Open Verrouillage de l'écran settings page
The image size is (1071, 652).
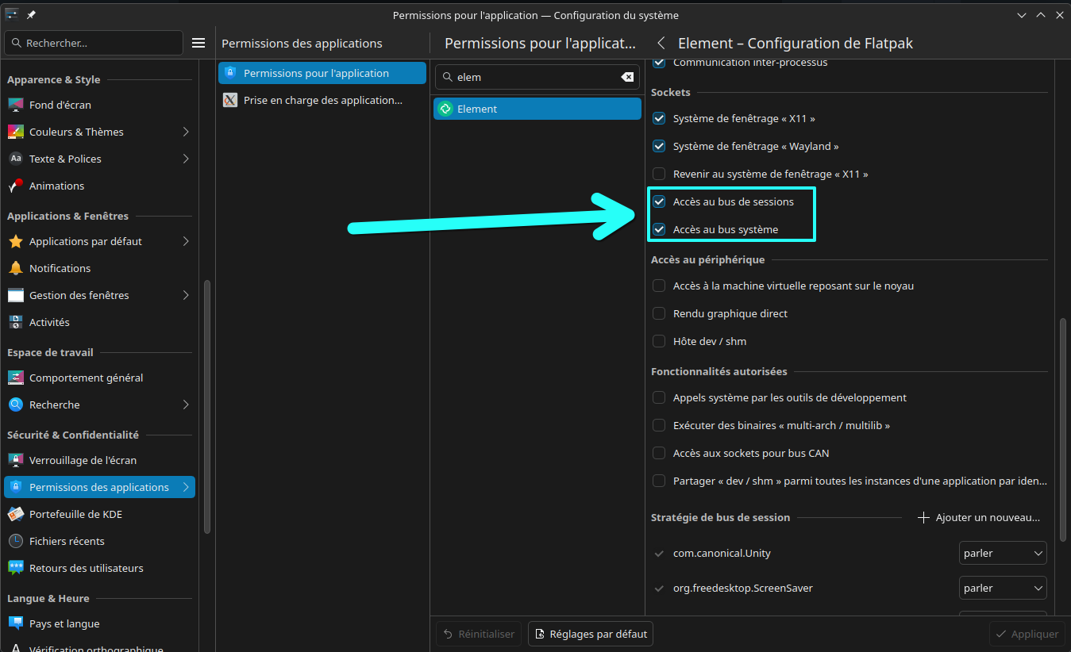click(x=83, y=460)
